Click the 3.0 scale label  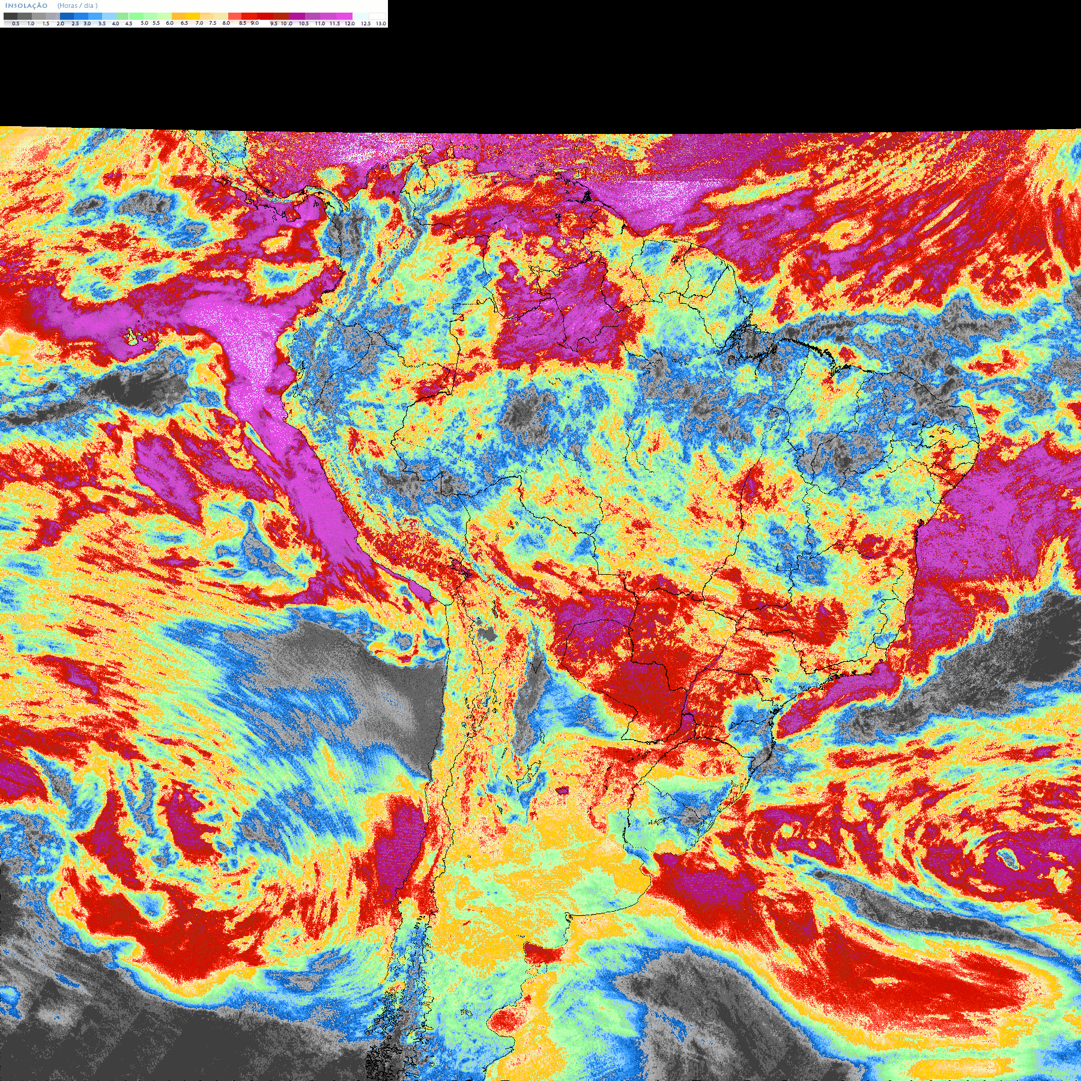tap(87, 23)
